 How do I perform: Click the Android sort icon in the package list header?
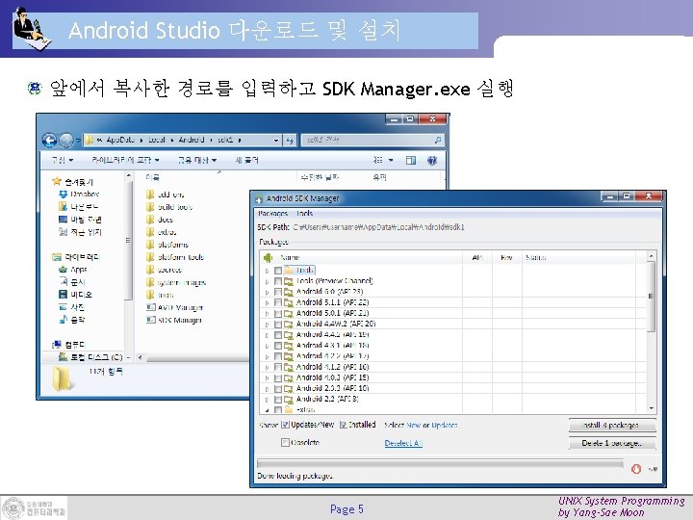coord(268,257)
